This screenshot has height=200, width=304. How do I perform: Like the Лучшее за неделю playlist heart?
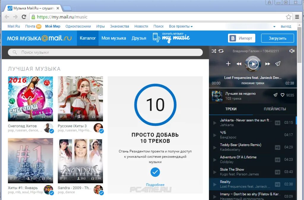pyautogui.click(x=283, y=95)
